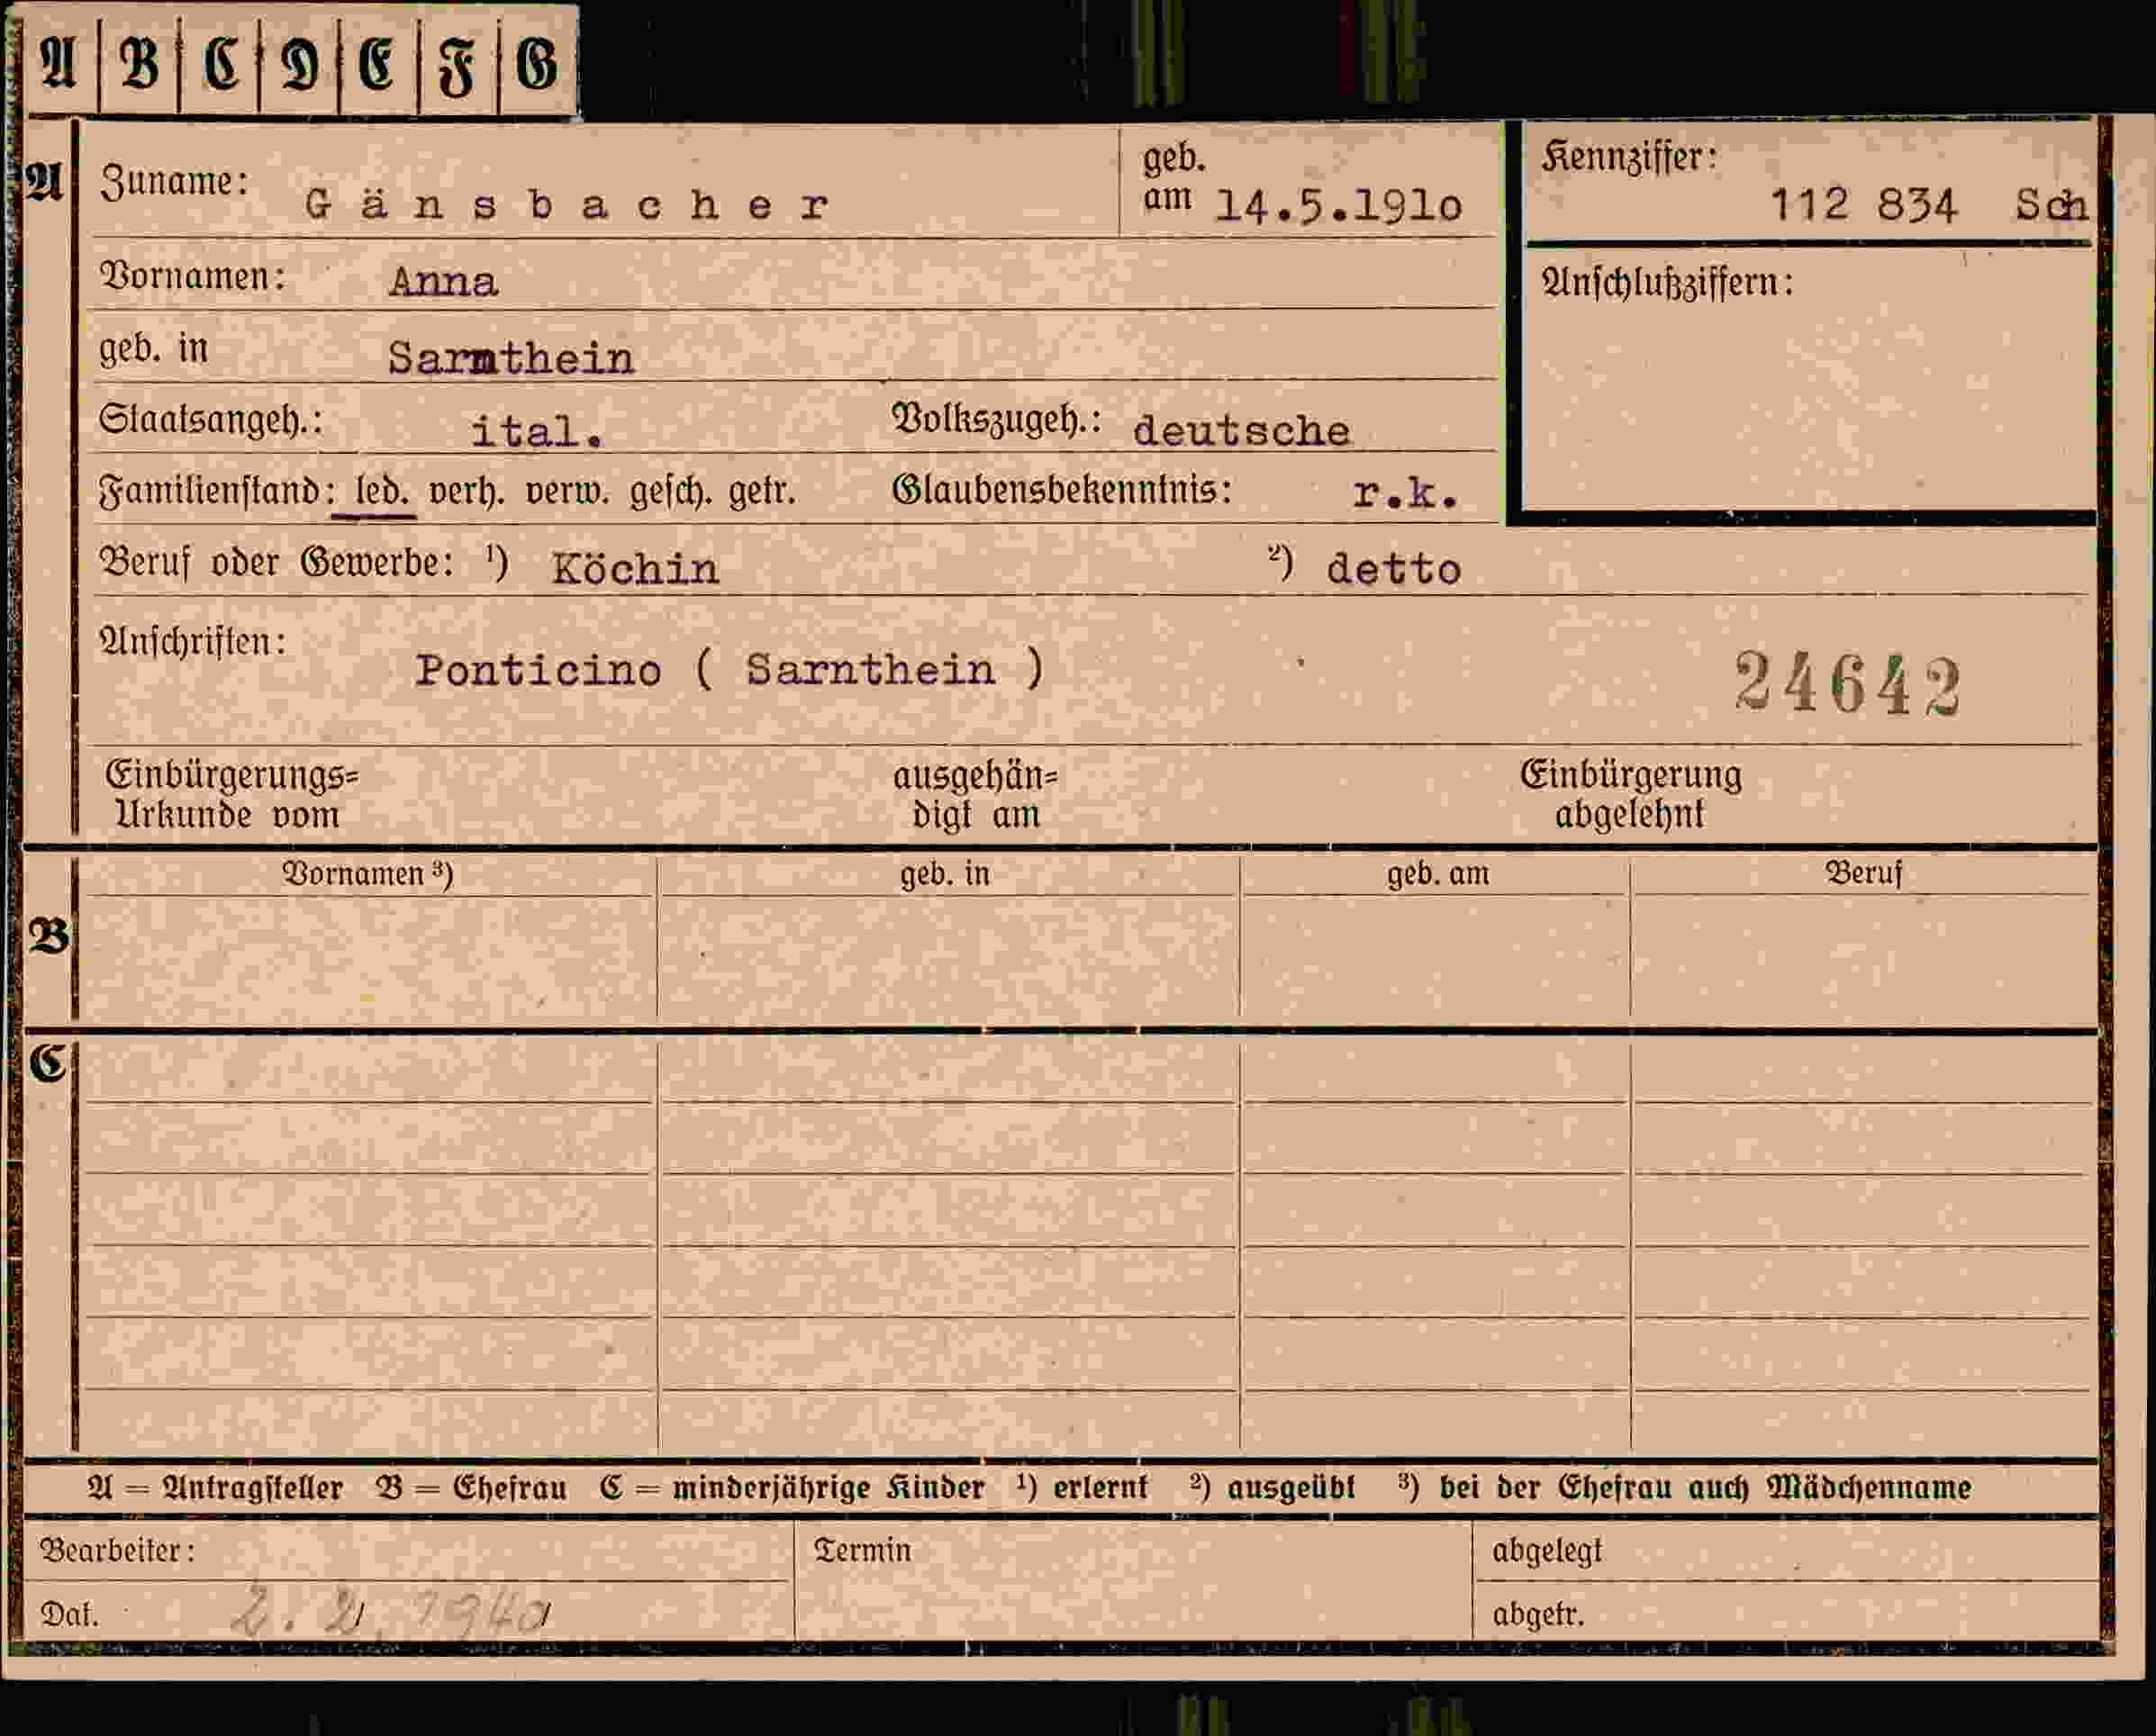Click index tab letter B at top
This screenshot has width=2156, height=1736.
(139, 63)
